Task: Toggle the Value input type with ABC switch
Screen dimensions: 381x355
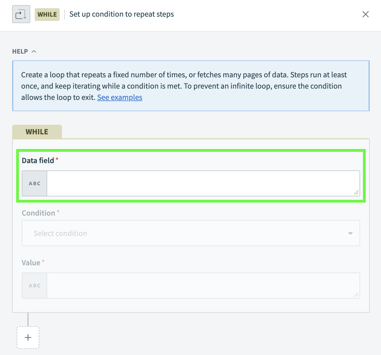Action: coord(34,285)
